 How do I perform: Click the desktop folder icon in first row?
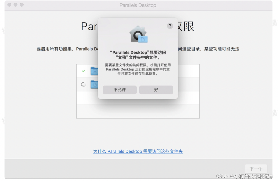click(x=94, y=71)
